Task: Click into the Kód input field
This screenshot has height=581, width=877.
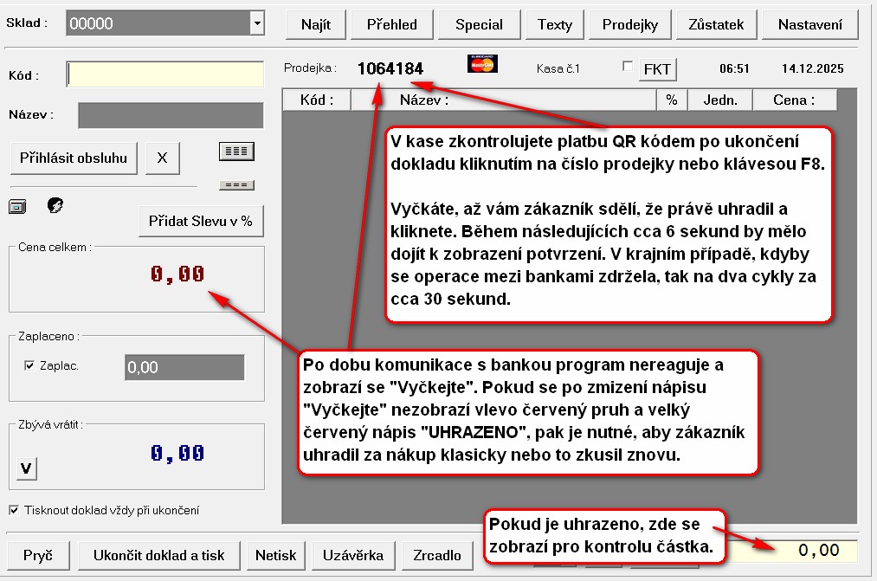Action: [x=165, y=74]
